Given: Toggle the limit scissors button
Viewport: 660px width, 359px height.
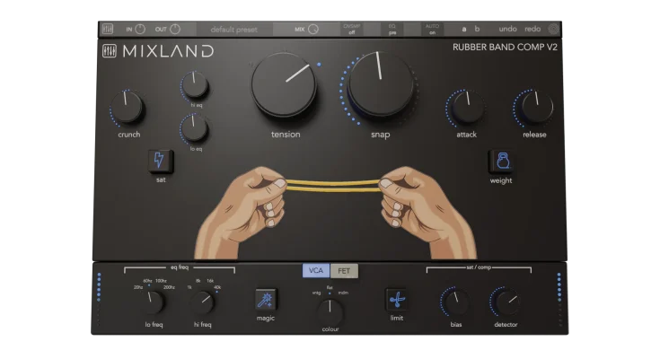Looking at the screenshot, I should point(396,300).
